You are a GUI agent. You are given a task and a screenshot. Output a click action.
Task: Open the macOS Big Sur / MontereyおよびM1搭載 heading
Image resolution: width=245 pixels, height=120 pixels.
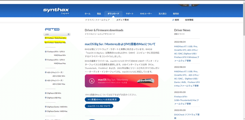click(120, 44)
